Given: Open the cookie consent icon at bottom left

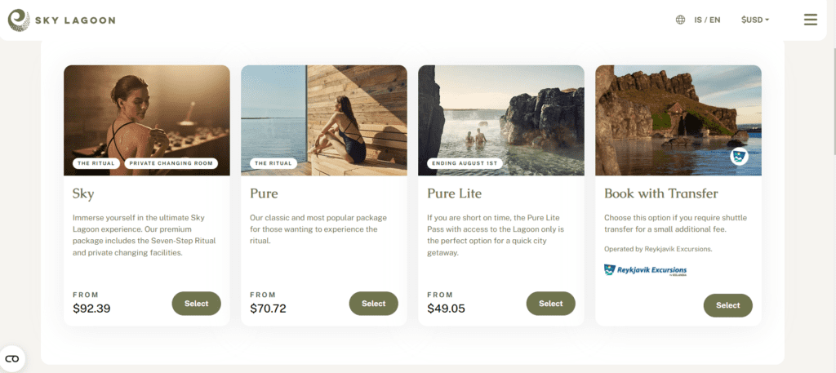Looking at the screenshot, I should tap(12, 358).
